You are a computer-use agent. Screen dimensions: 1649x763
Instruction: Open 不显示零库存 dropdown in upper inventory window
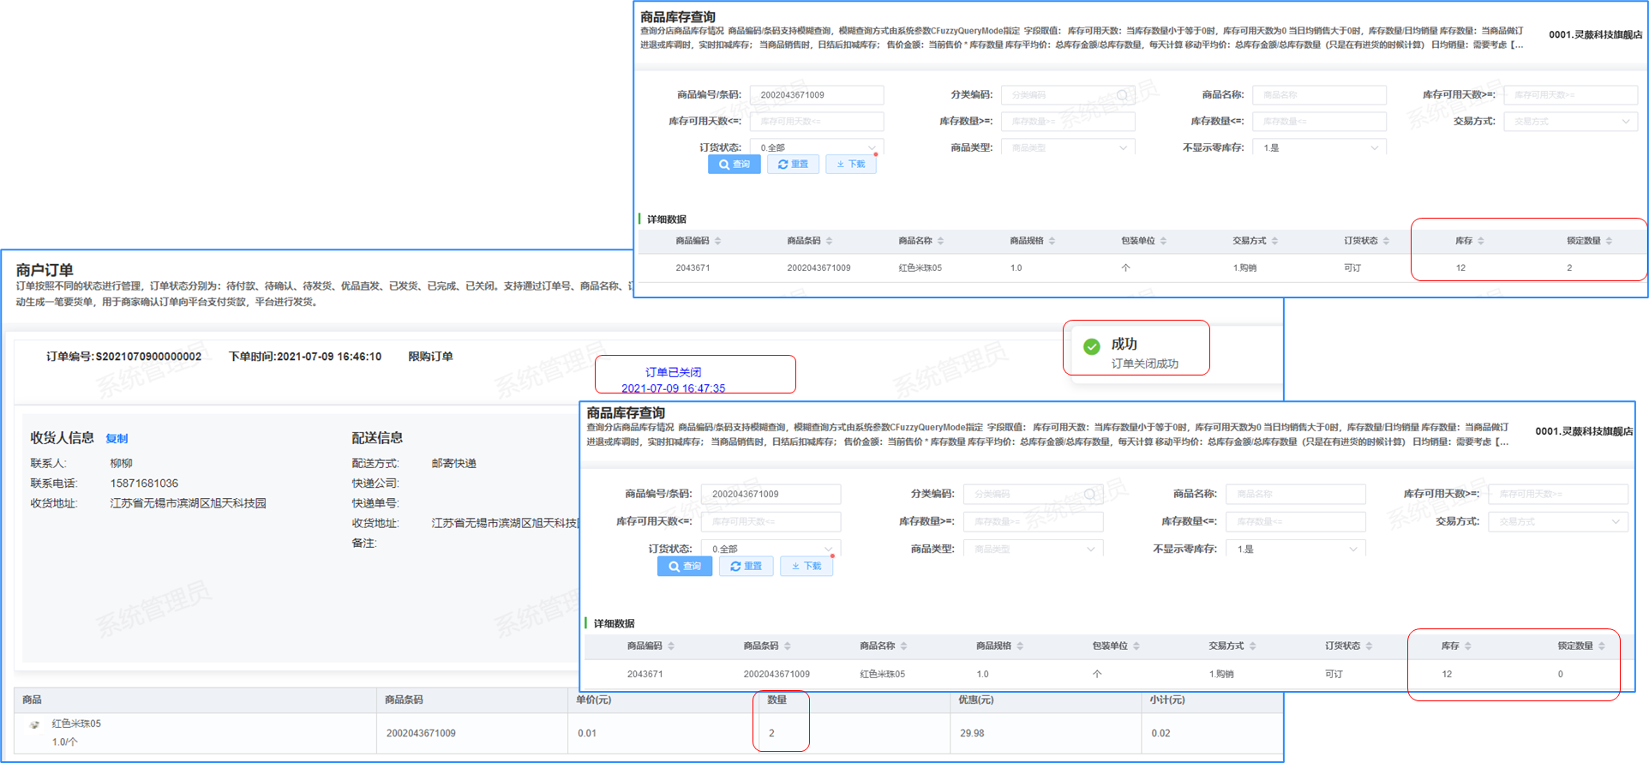1319,147
